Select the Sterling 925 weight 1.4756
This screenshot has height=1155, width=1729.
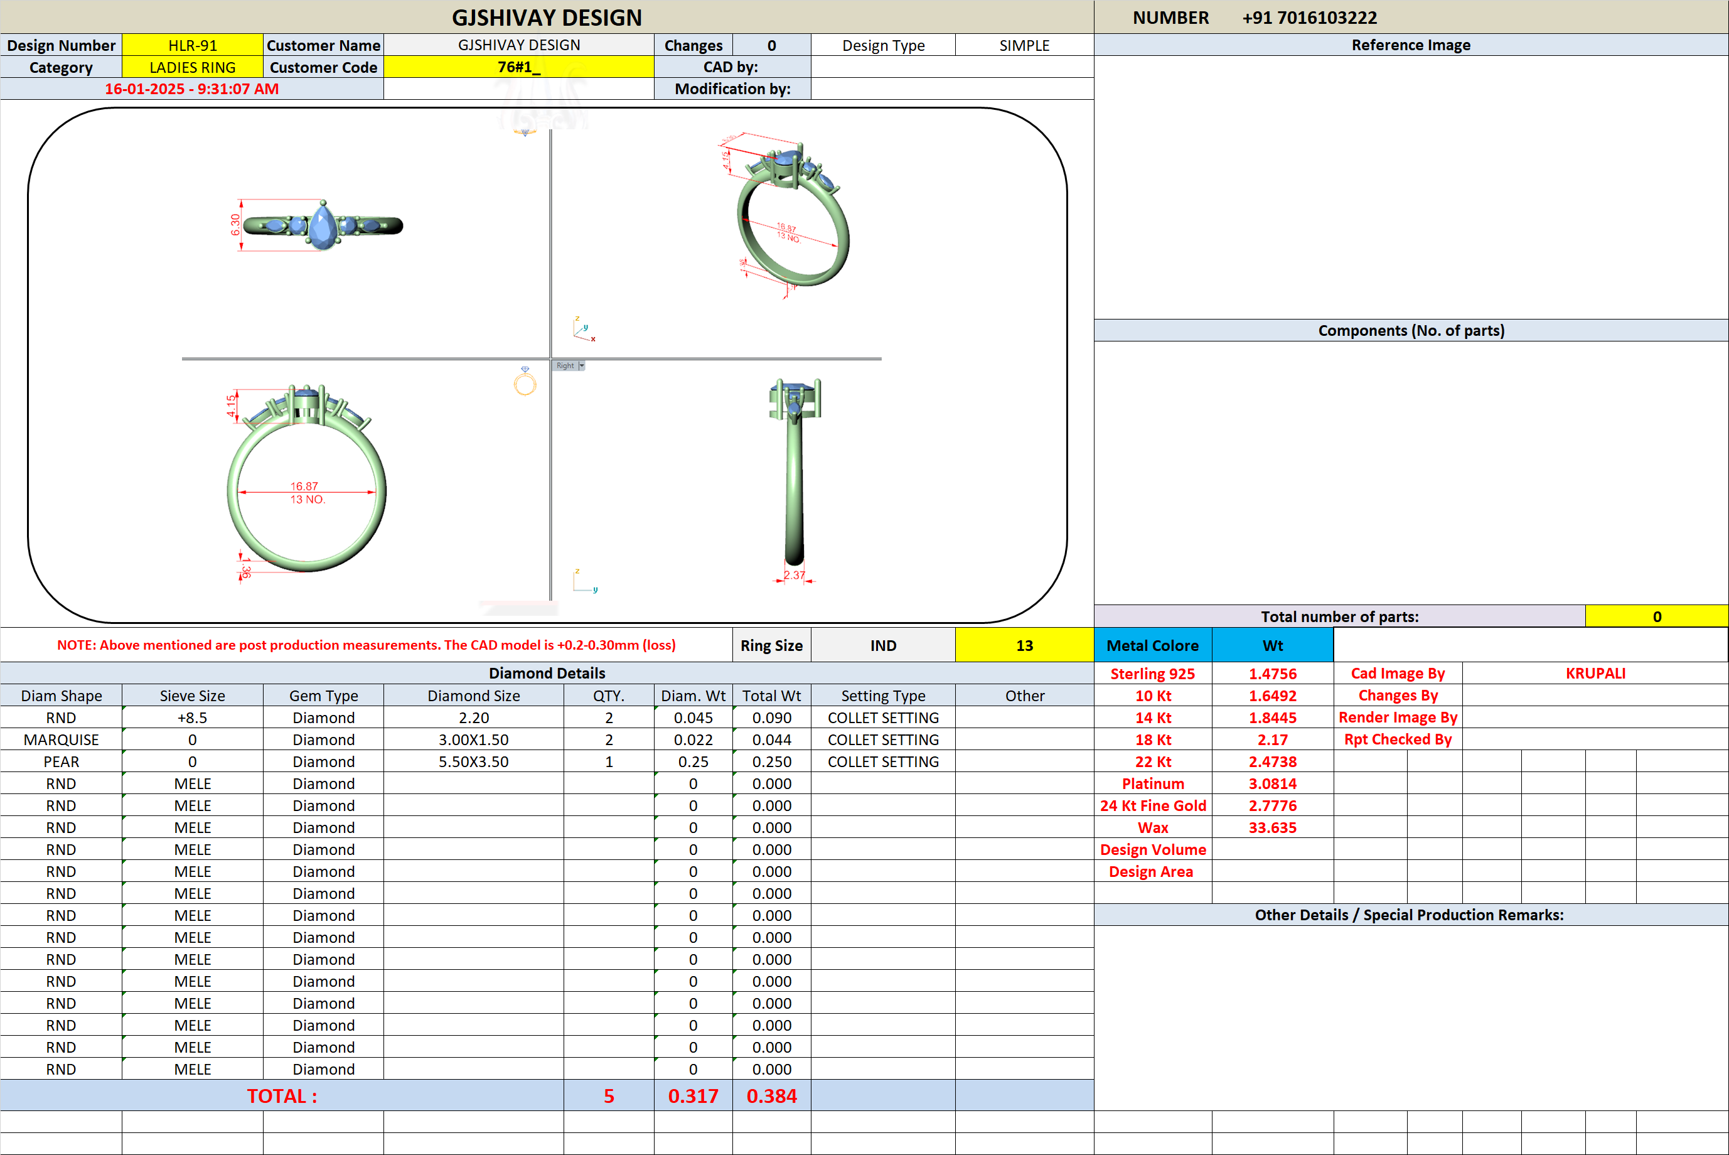coord(1273,674)
